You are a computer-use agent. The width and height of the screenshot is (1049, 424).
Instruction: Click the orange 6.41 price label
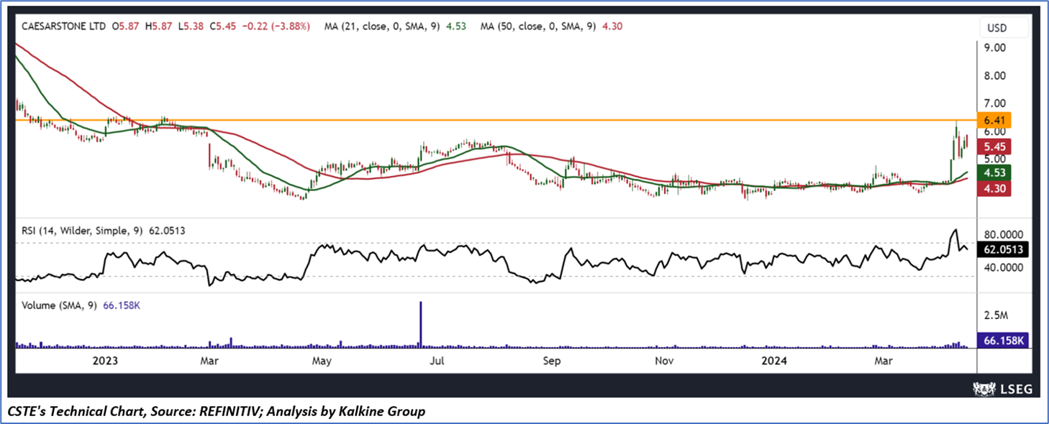994,120
